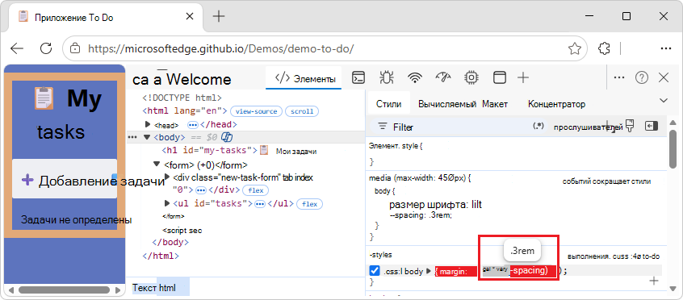Click the view-source badge
This screenshot has height=300, width=683.
point(256,111)
